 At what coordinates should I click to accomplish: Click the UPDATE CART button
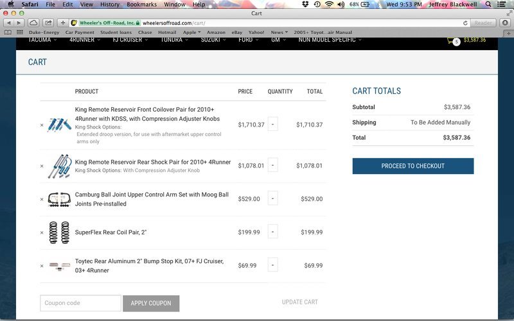(x=300, y=302)
